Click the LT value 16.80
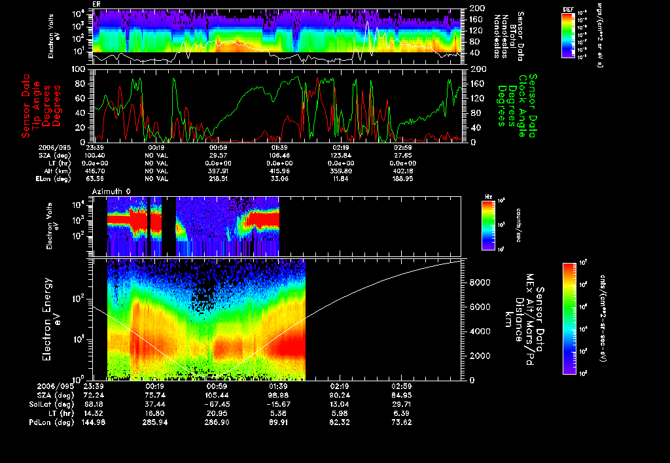 coord(154,413)
